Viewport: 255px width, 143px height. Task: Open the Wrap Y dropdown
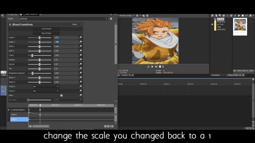coord(46,91)
